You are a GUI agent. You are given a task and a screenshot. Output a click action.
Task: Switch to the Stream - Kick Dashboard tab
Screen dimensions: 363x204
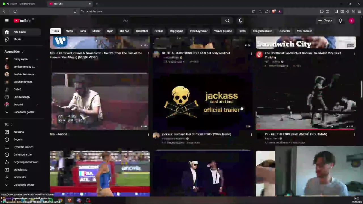pos(23,4)
